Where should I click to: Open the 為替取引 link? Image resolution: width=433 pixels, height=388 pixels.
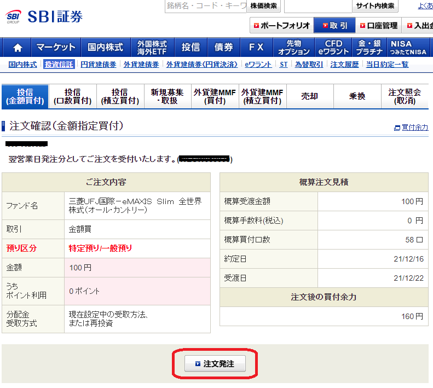point(309,65)
